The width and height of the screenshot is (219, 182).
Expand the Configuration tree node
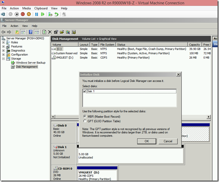pyautogui.click(x=3, y=55)
